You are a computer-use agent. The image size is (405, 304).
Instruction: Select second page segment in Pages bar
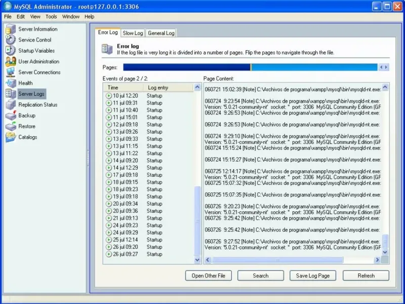314,67
